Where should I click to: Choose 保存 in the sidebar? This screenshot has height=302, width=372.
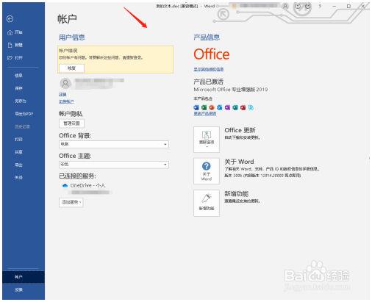[x=18, y=88]
